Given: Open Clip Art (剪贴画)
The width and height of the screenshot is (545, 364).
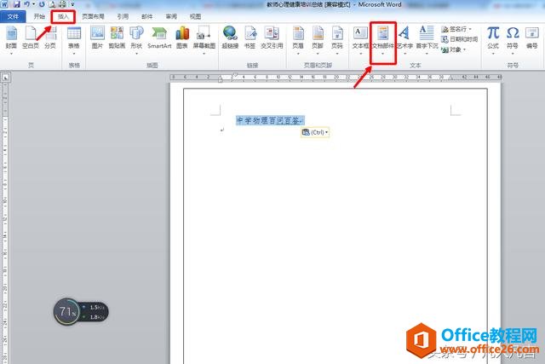Looking at the screenshot, I should pos(117,38).
